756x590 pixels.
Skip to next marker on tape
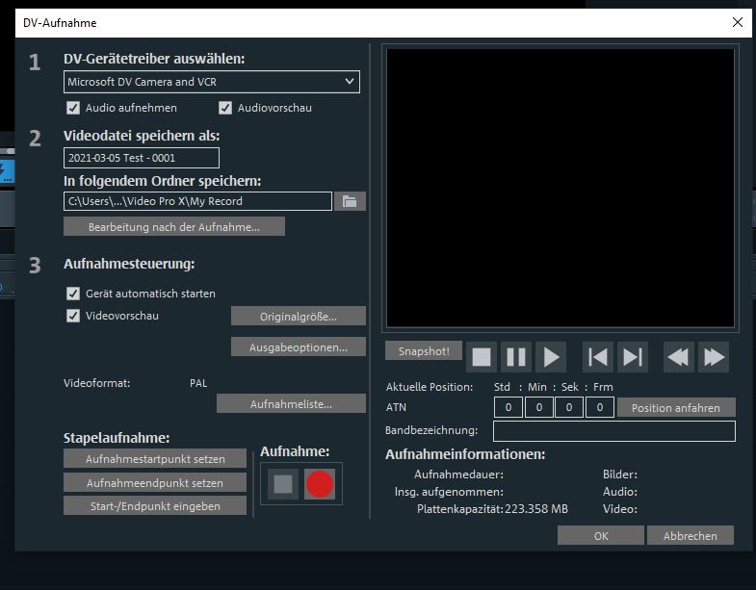coord(633,357)
